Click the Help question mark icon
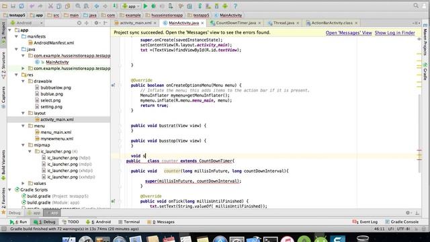The height and width of the screenshot is (242, 430). pyautogui.click(x=235, y=6)
